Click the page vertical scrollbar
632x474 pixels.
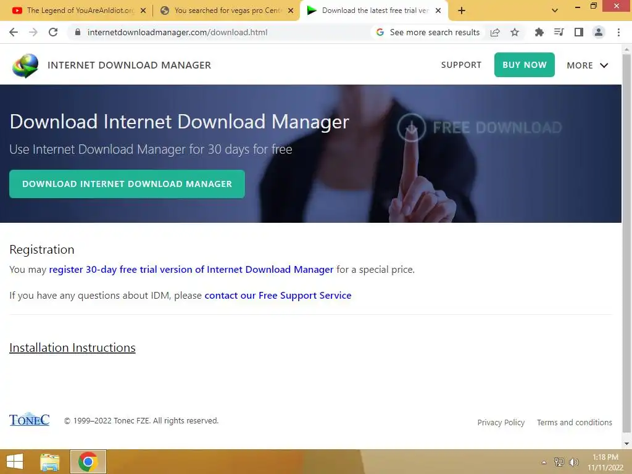626,242
